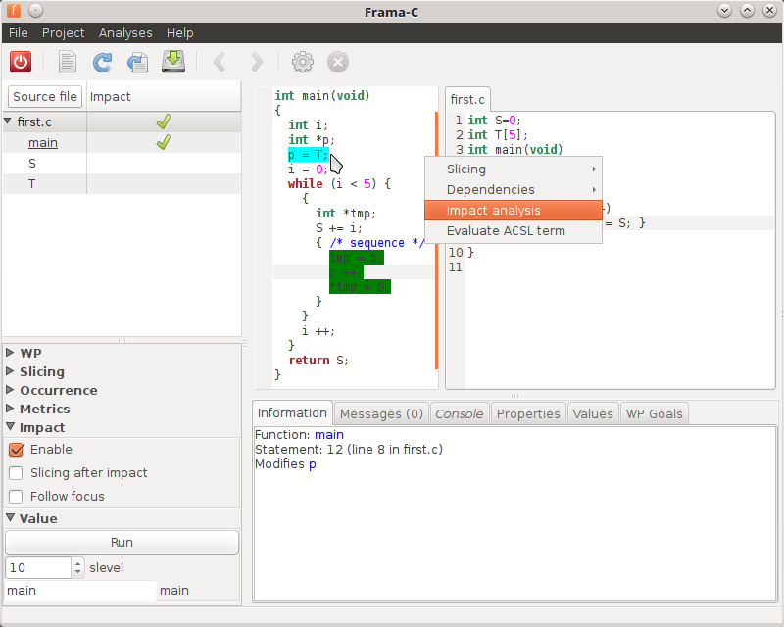Expand the Metrics panel section
This screenshot has width=784, height=627.
[10, 408]
